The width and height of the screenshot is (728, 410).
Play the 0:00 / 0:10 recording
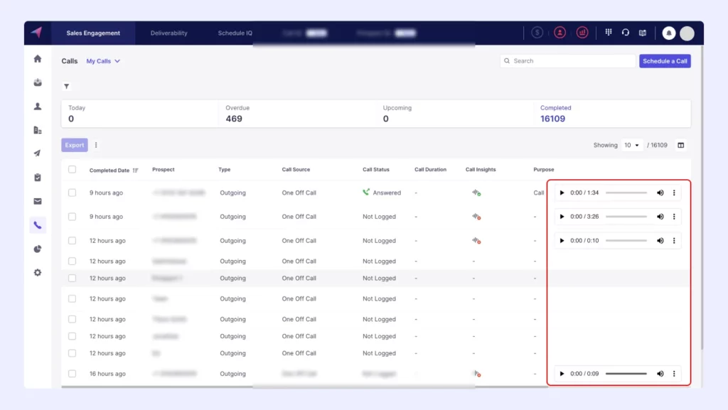562,241
